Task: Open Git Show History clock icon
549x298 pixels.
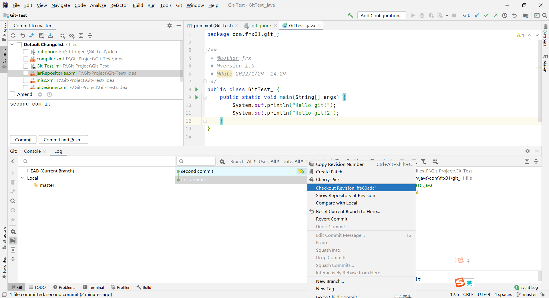Action: 505,15
